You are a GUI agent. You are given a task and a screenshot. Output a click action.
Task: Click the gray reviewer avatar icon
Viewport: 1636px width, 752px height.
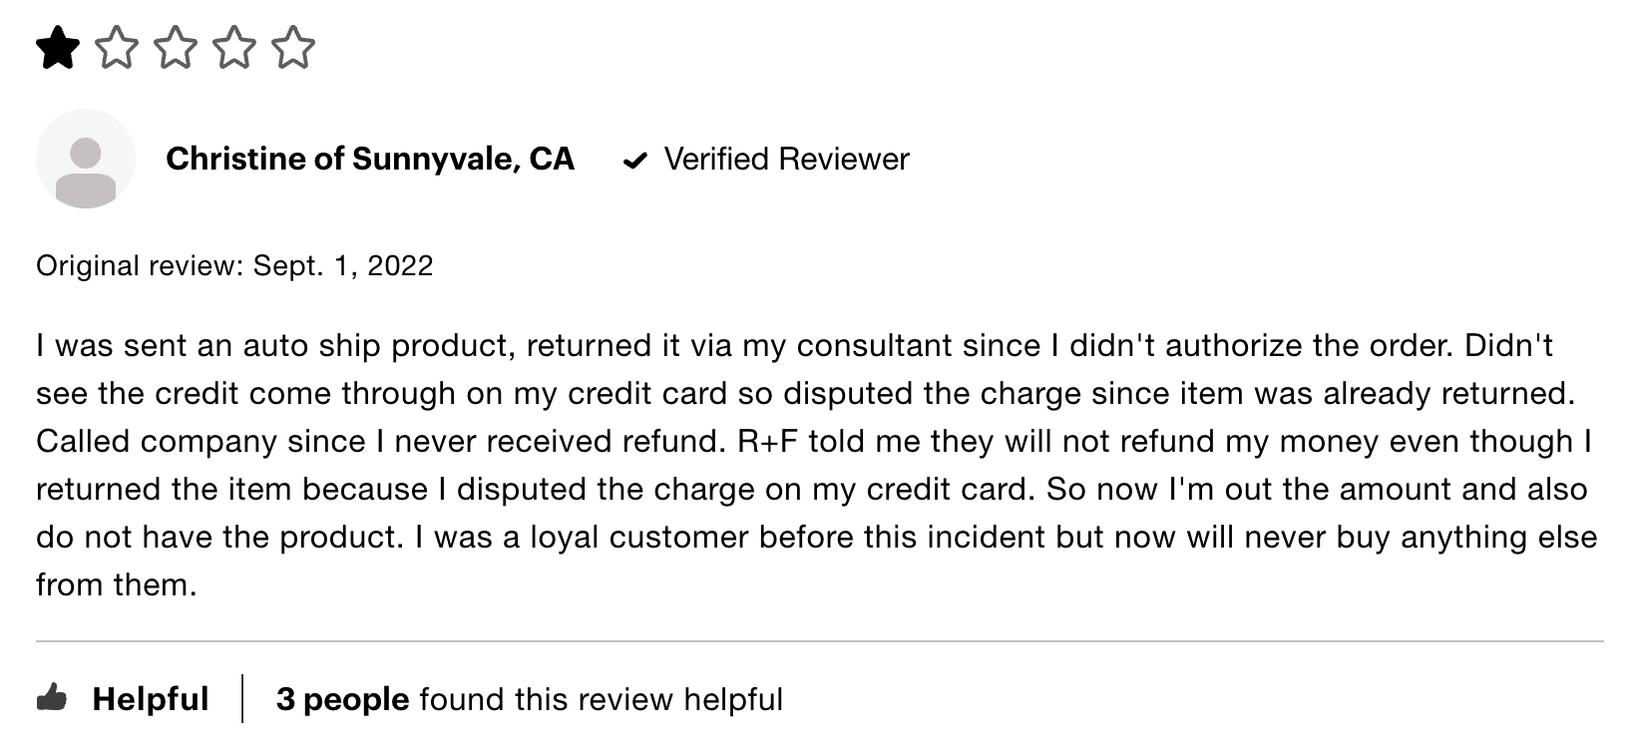pos(86,160)
